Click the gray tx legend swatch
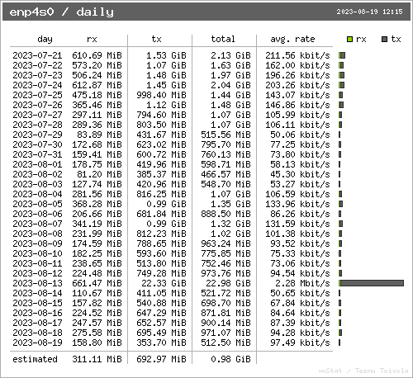The width and height of the screenshot is (413, 378). point(384,40)
